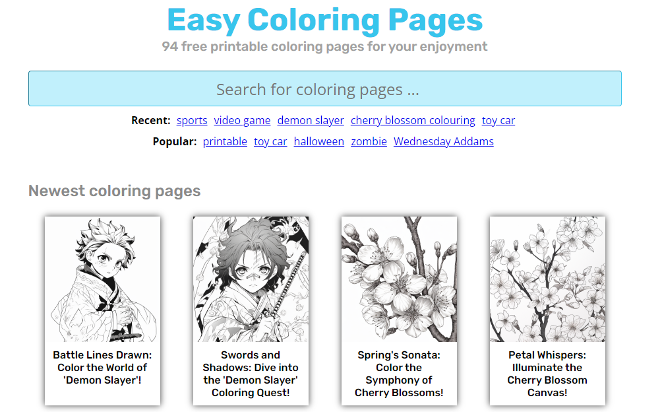Open the recent 'video game' link

click(x=242, y=120)
